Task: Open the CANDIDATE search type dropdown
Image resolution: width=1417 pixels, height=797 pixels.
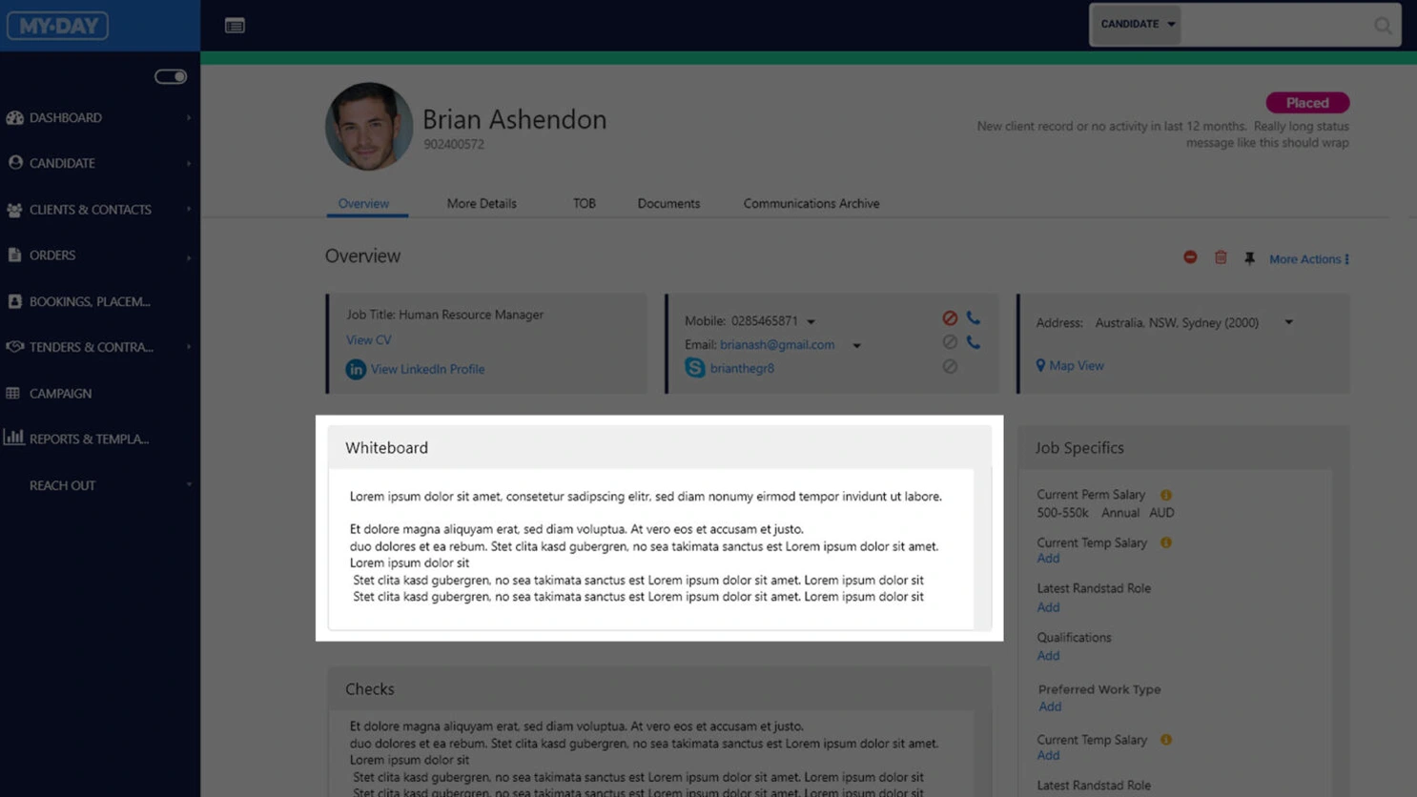Action: point(1137,25)
